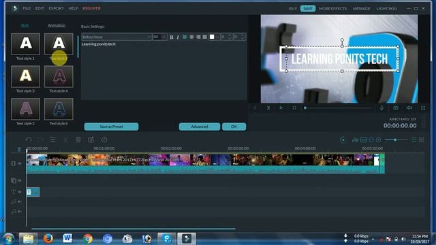
Task: Select Text style 4 thumbnail
Action: (x=59, y=76)
